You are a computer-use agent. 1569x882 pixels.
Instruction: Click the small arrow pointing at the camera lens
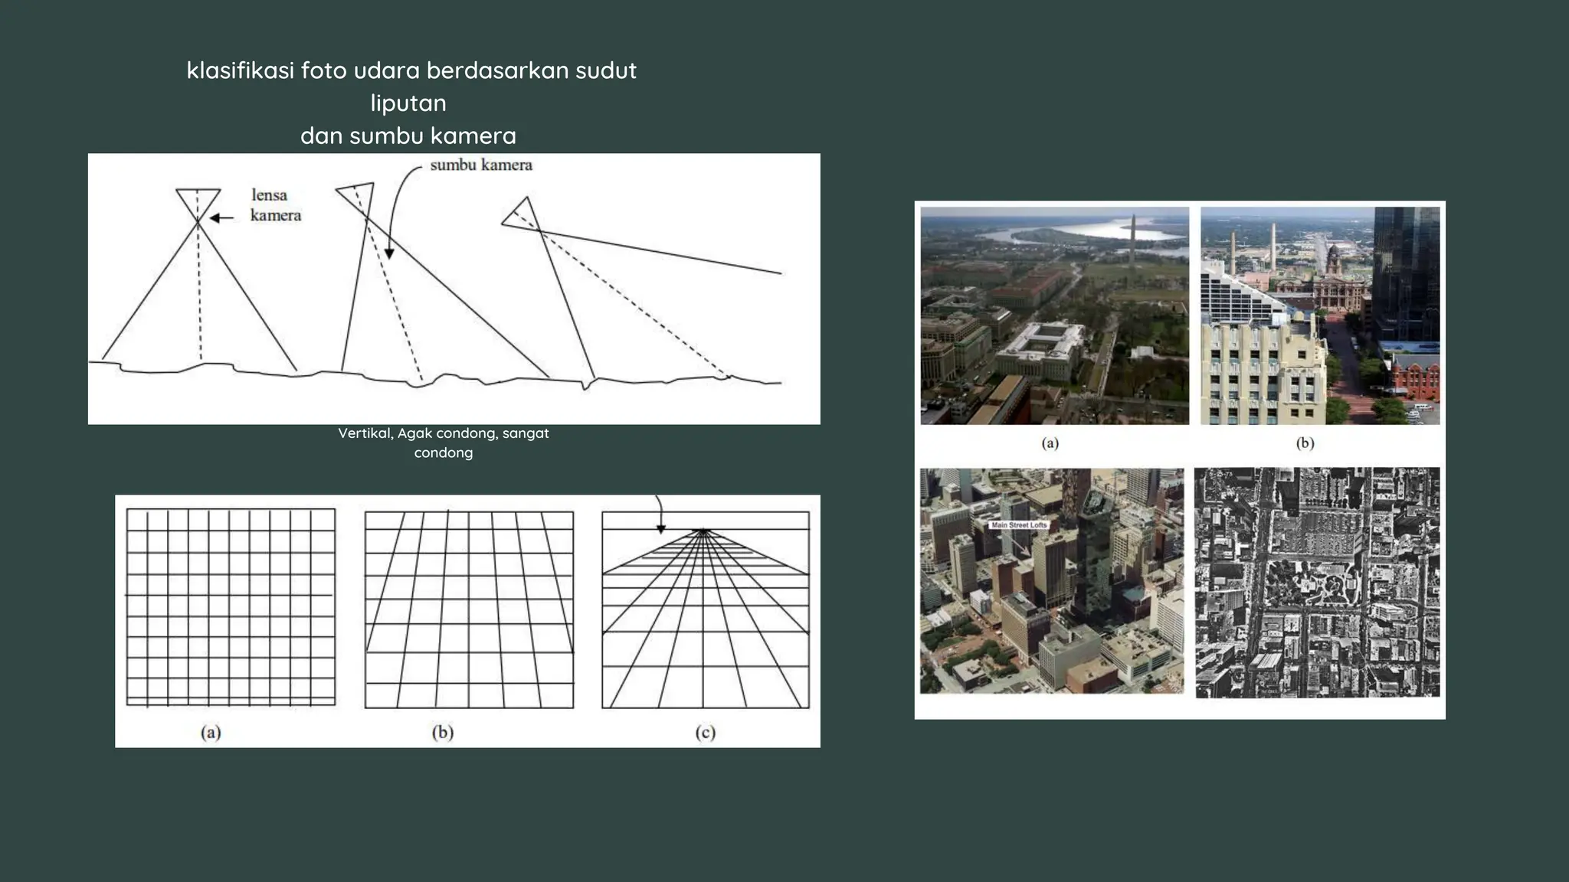coord(221,218)
